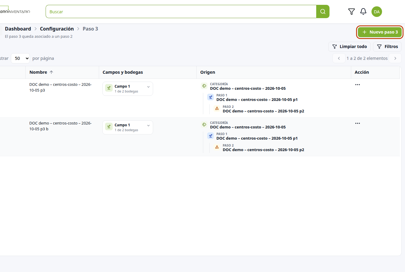
Task: Click the Limpiar todo button
Action: coord(349,47)
